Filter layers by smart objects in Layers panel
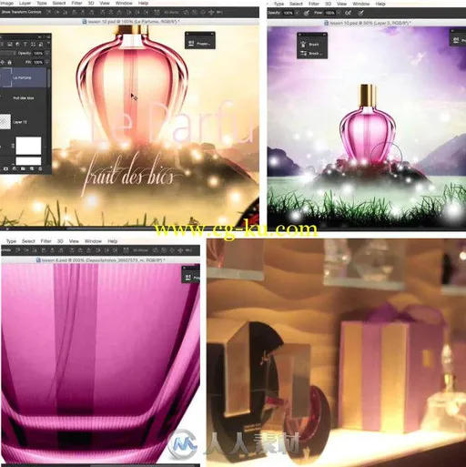The image size is (466, 467). click(41, 45)
